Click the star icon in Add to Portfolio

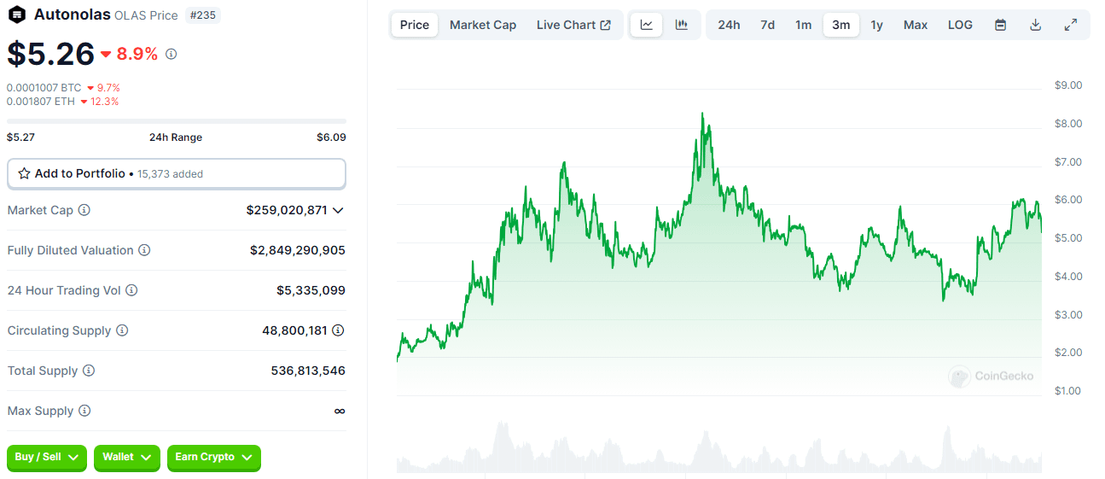coord(24,173)
